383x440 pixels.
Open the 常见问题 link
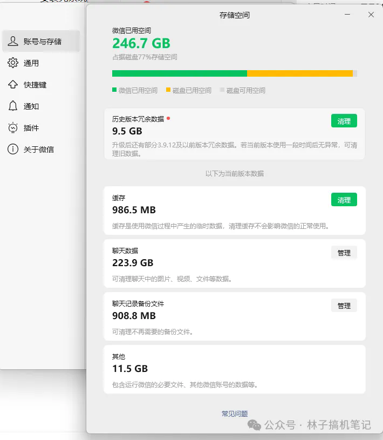pos(235,414)
